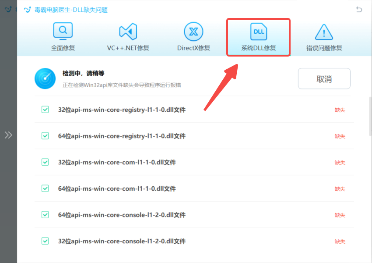Uncheck 32位api-ms-win-core-registry-l1-1-0.dll checkbox
Viewport: 372px width, 263px height.
(x=45, y=110)
